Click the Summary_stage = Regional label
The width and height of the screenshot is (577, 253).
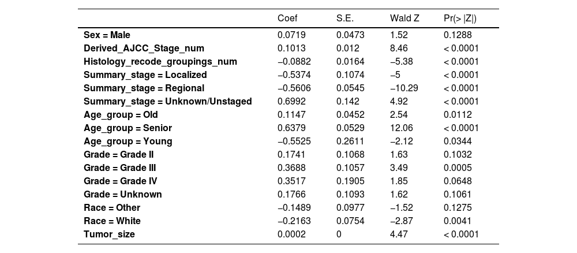click(144, 88)
